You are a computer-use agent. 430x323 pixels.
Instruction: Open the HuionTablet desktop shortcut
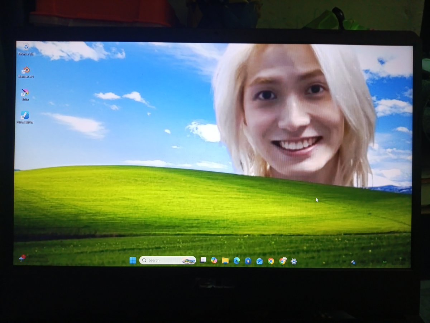pos(25,118)
